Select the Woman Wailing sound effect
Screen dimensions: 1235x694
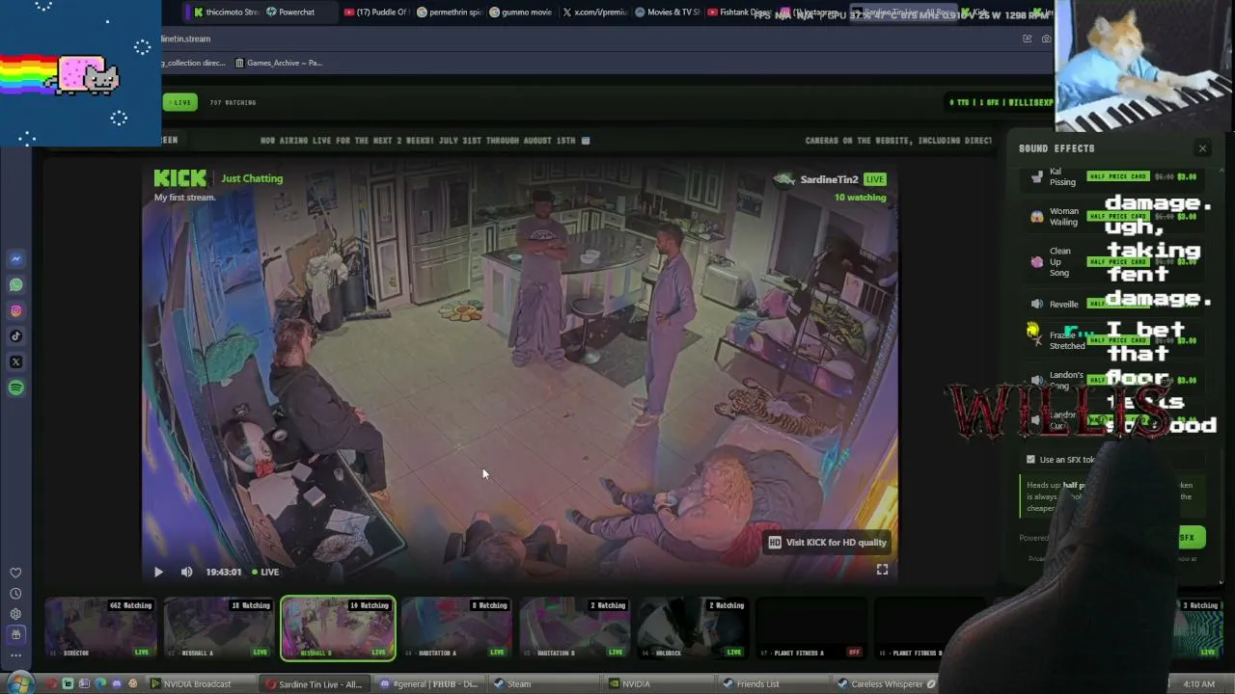(1112, 216)
